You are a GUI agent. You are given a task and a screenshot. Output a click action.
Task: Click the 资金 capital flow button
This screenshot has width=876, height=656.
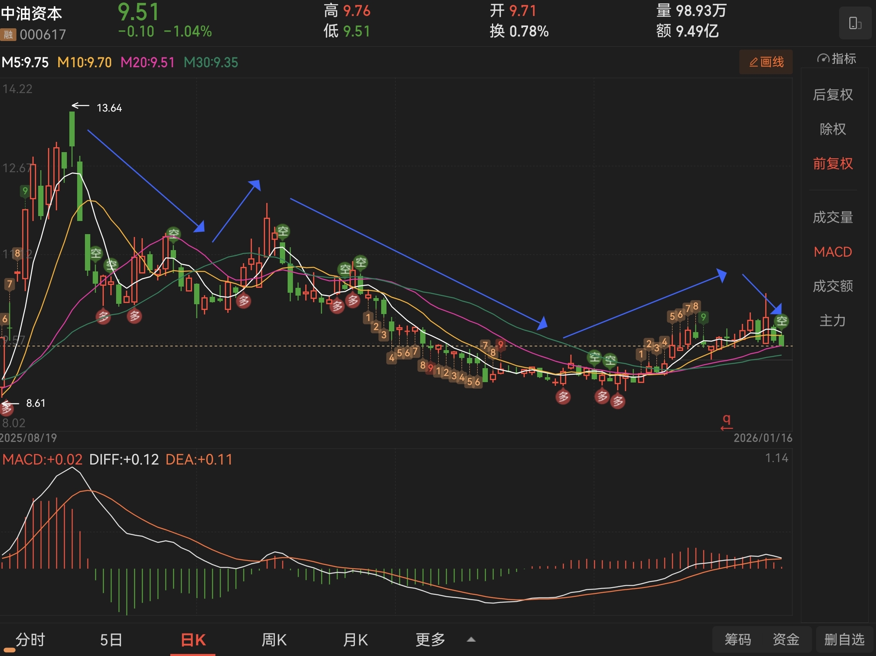click(786, 639)
